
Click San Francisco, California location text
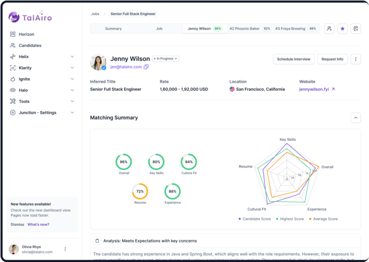260,89
